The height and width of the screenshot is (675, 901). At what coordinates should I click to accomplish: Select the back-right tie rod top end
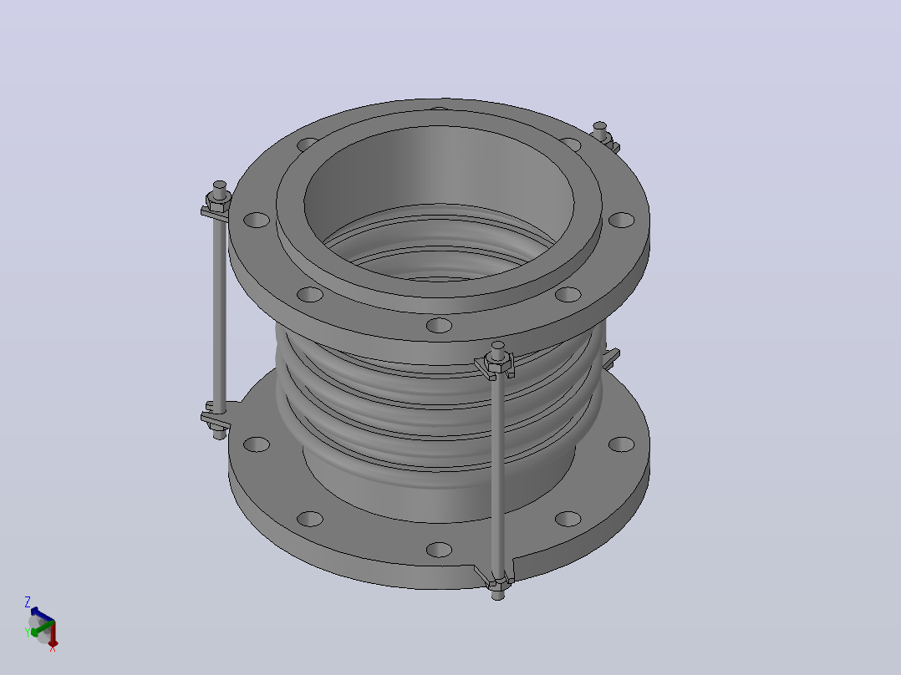click(600, 129)
